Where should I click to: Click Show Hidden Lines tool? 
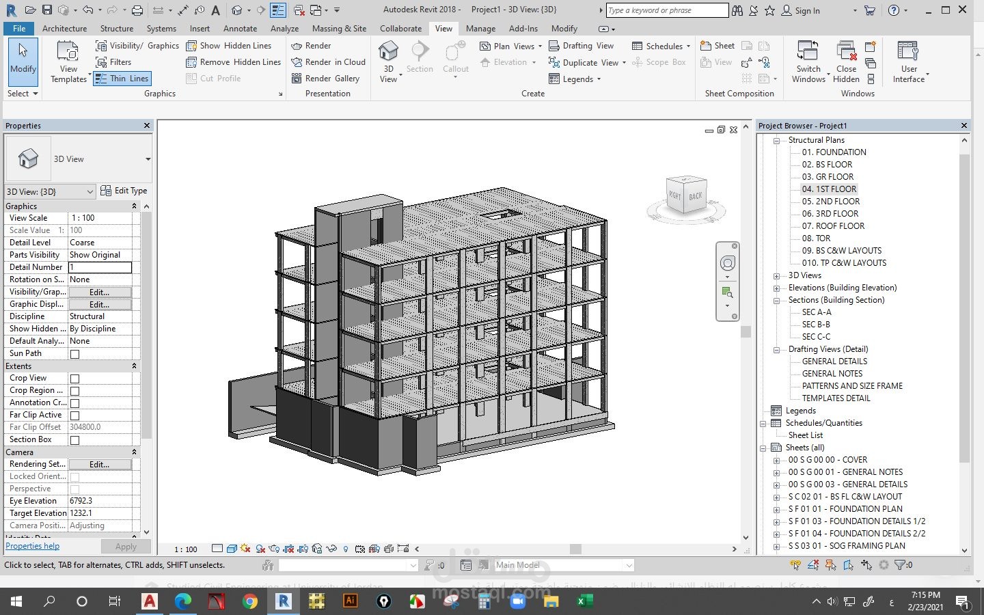coord(229,46)
